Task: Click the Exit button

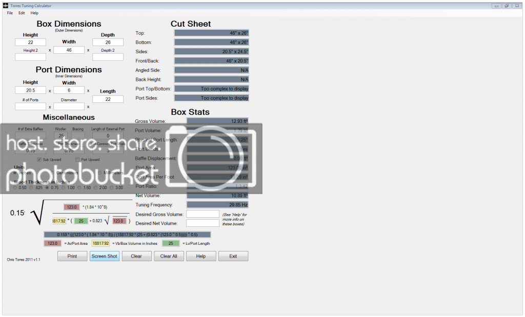Action: tap(233, 256)
